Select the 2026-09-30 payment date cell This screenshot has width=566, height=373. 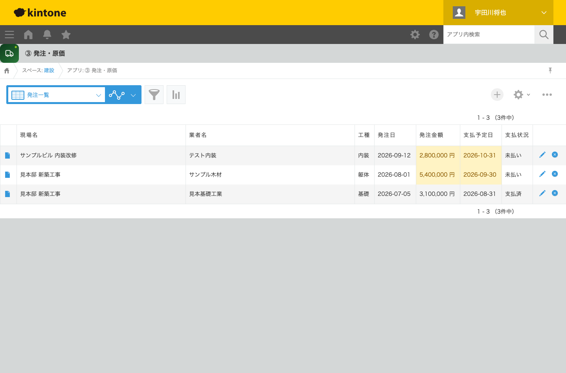tap(481, 175)
